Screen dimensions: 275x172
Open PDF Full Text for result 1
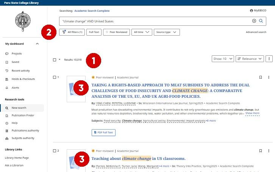pyautogui.click(x=103, y=133)
